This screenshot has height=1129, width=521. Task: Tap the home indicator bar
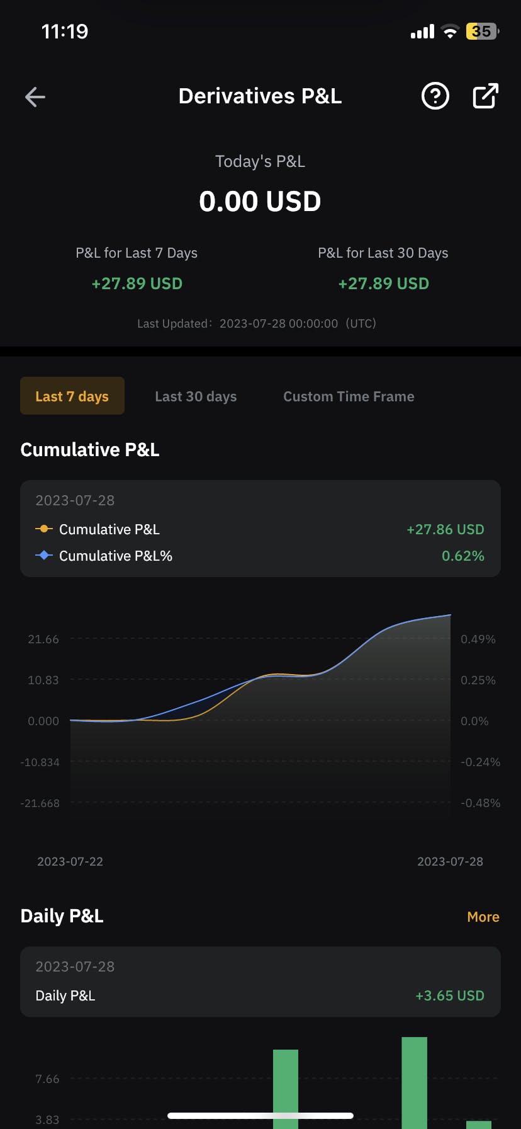pos(260,1116)
